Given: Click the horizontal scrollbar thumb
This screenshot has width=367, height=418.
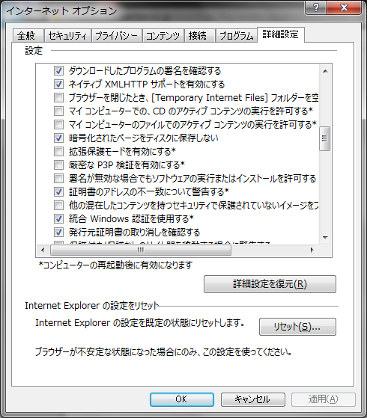Looking at the screenshot, I should pos(141,250).
